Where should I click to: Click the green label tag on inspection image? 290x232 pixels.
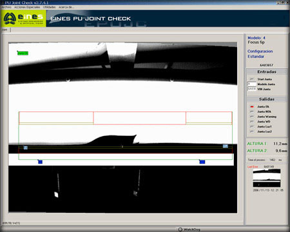click(23, 53)
